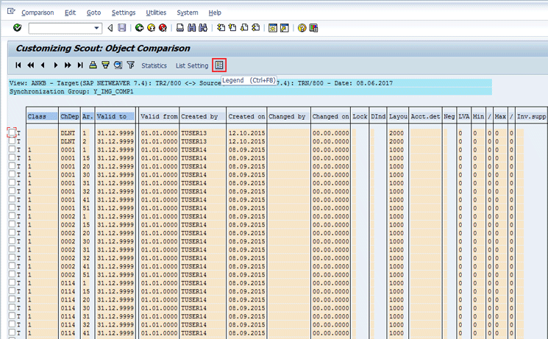Click the Legend icon
548x339 pixels.
coord(218,65)
